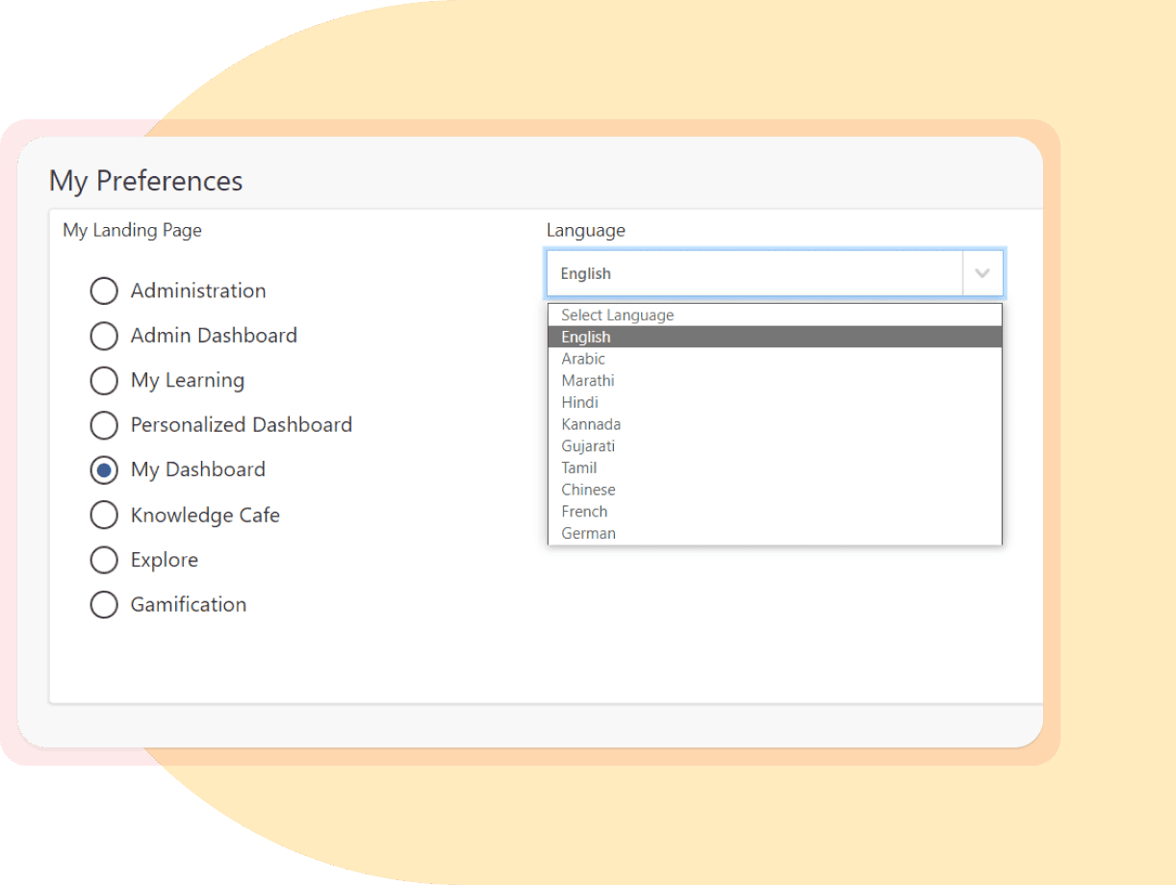Set Gamification as landing page
The height and width of the screenshot is (885, 1176).
pos(104,604)
